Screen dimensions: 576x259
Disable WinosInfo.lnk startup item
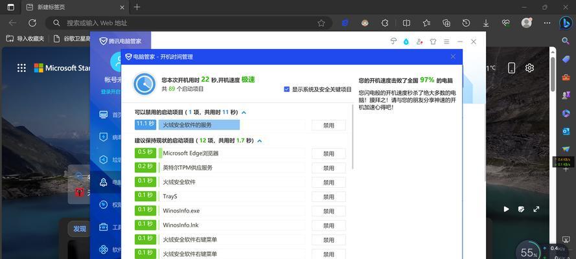tap(328, 225)
